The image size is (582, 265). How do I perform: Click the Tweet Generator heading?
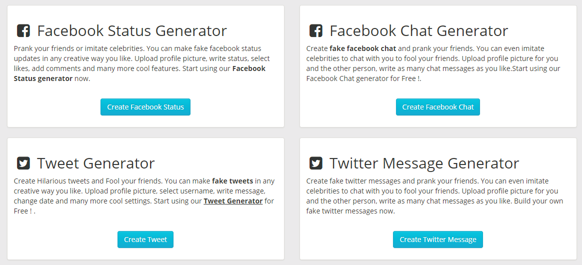(x=96, y=163)
